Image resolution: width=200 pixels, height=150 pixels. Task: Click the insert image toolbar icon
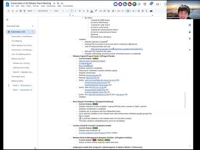coord(109,11)
